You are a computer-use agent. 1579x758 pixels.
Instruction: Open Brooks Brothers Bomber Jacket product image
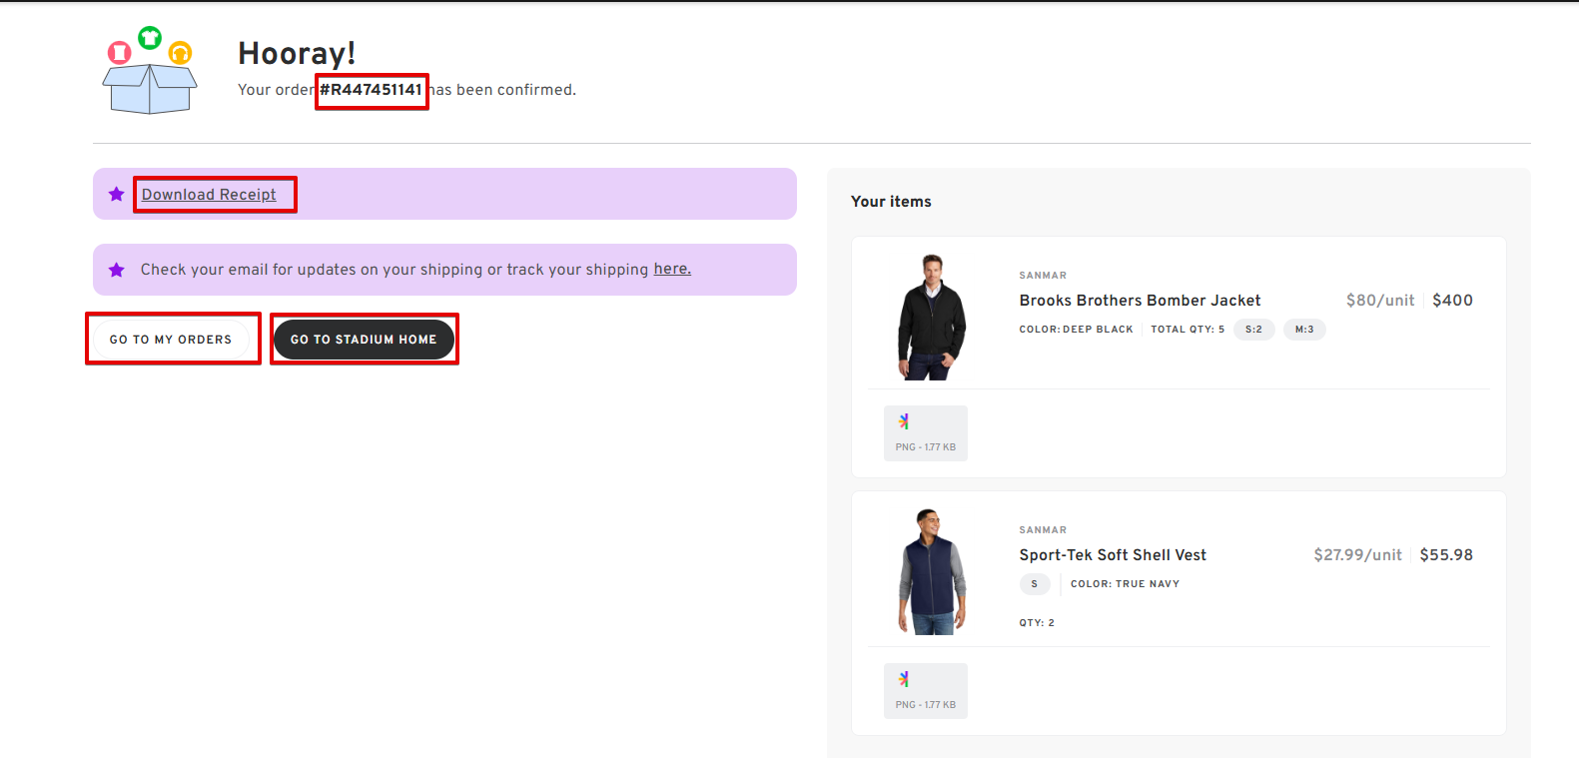(x=932, y=318)
